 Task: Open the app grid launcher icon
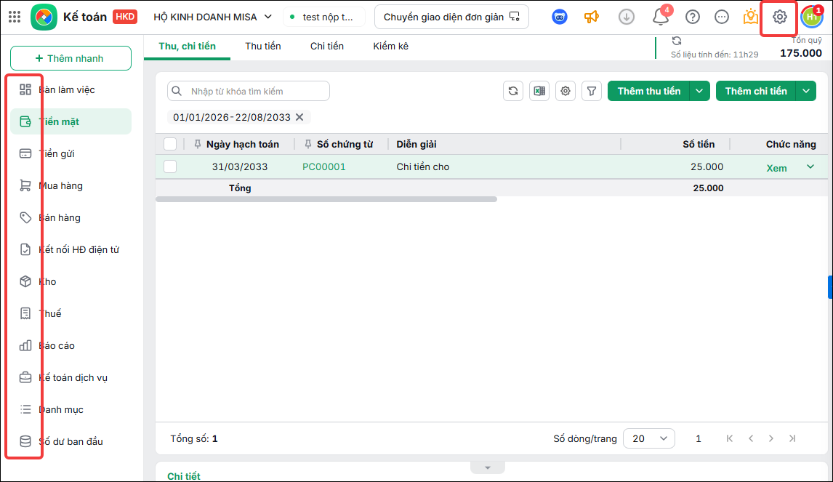coord(15,17)
